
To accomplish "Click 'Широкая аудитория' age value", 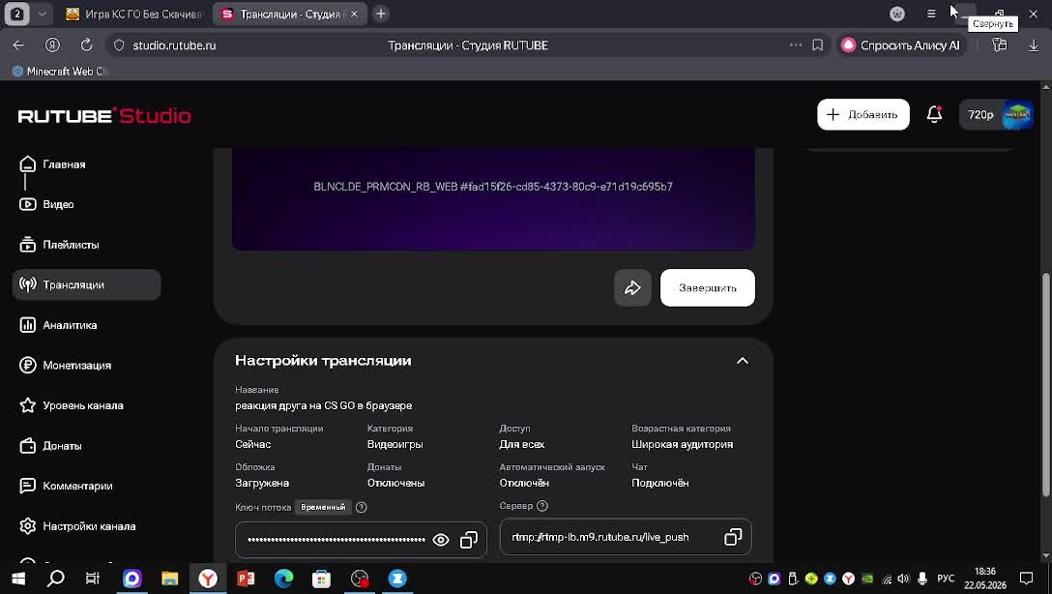I will [x=682, y=444].
